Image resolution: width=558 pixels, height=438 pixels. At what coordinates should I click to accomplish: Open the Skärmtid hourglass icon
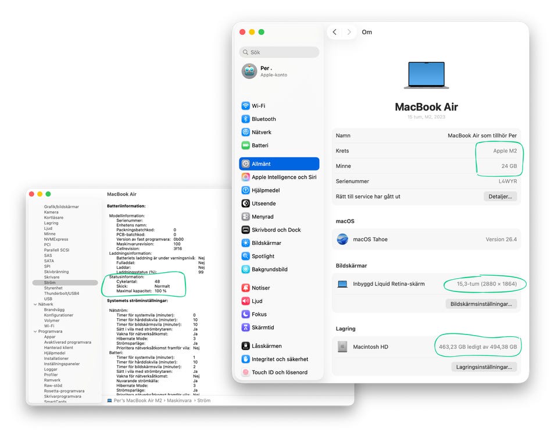click(x=245, y=327)
